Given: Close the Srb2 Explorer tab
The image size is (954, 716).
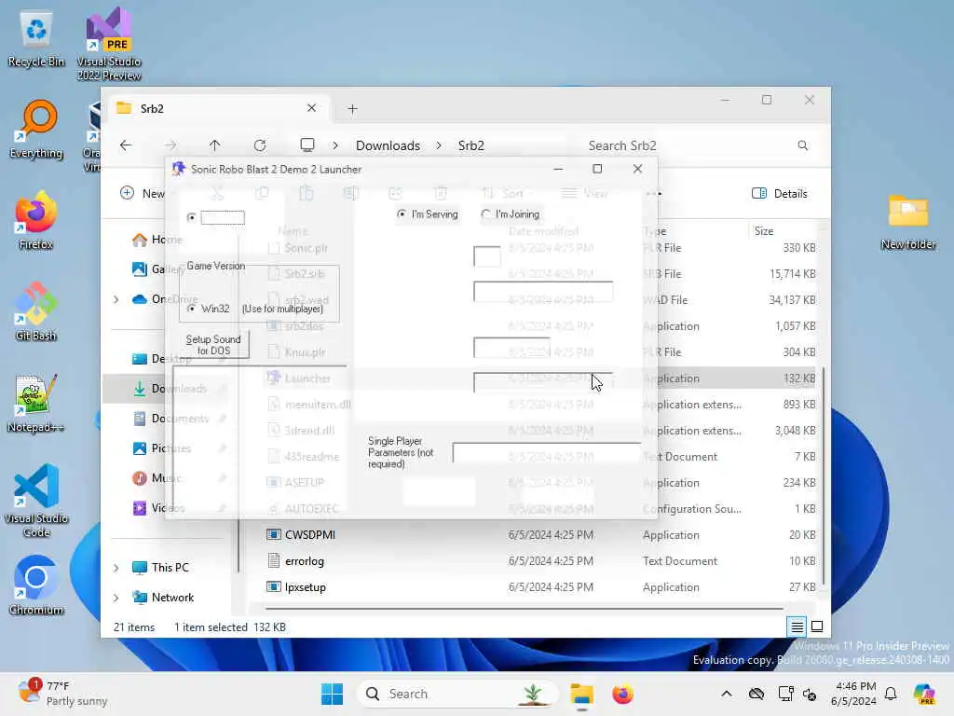Looking at the screenshot, I should click(x=311, y=108).
